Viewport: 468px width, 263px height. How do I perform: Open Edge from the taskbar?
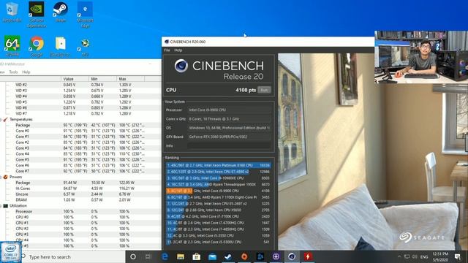click(165, 256)
